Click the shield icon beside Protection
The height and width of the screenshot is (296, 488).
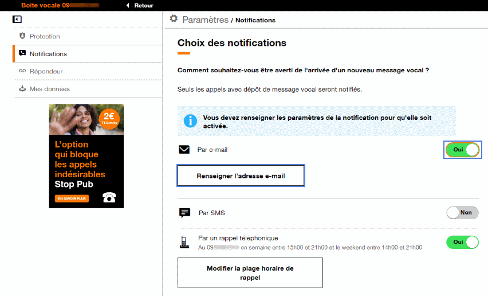tap(22, 36)
